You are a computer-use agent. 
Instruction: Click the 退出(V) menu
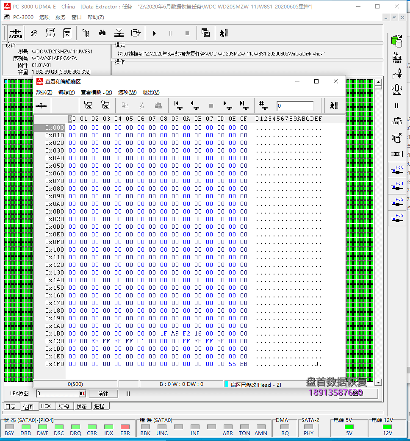pos(151,92)
